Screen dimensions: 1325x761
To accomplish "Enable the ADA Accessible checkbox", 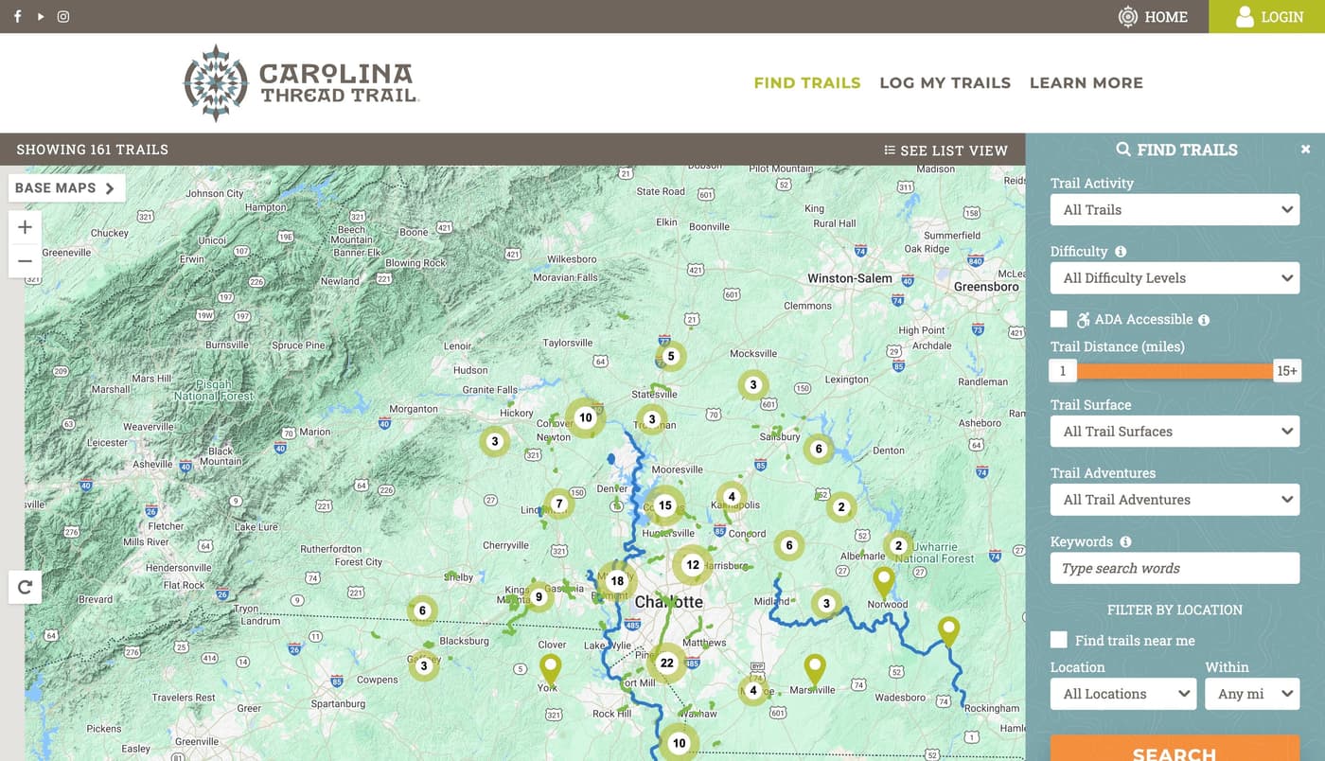I will point(1058,319).
